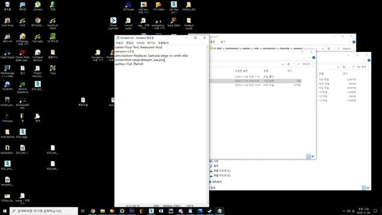This screenshot has height=215, width=382.
Task: Open help in weapon Explorer window
Action: pos(354,42)
